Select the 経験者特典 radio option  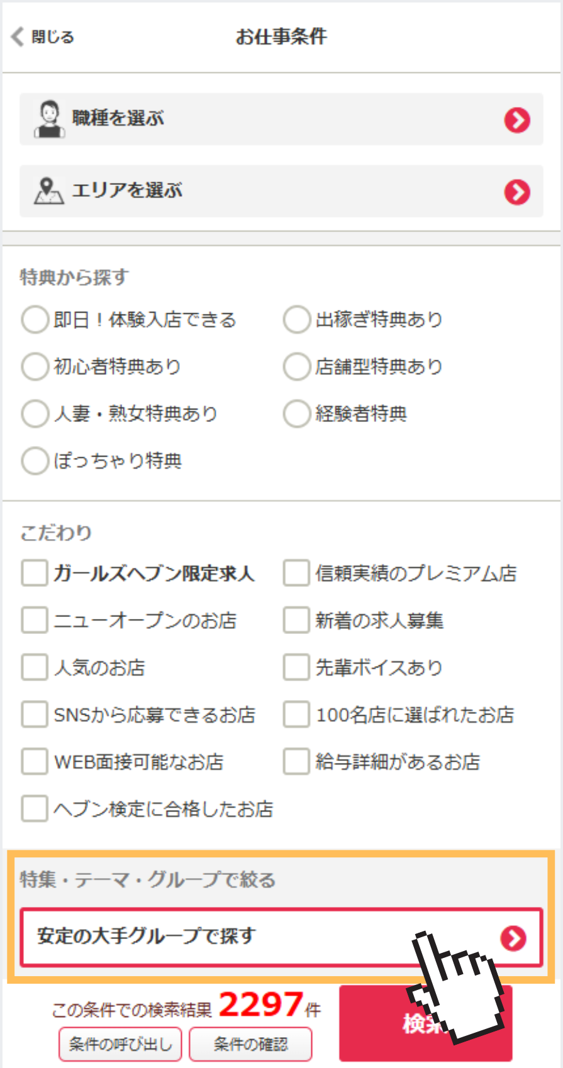[x=296, y=414]
